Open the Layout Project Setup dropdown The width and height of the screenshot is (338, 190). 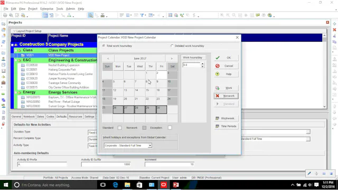pyautogui.click(x=14, y=31)
